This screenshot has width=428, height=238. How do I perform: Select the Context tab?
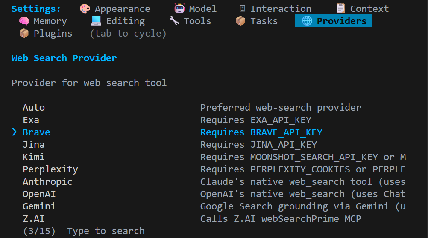[363, 9]
